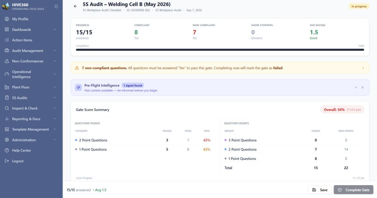The height and width of the screenshot is (198, 377).
Task: Open non-compliant banner details arrow
Action: click(x=363, y=68)
